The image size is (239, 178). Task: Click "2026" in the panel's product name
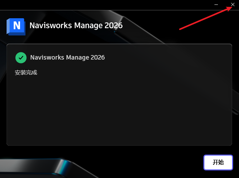click(98, 57)
